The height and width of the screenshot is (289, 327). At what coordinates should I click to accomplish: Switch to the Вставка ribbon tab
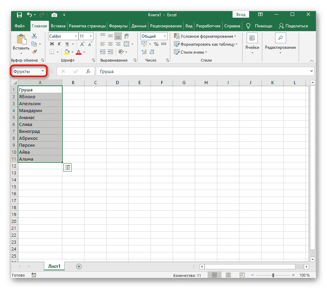58,26
